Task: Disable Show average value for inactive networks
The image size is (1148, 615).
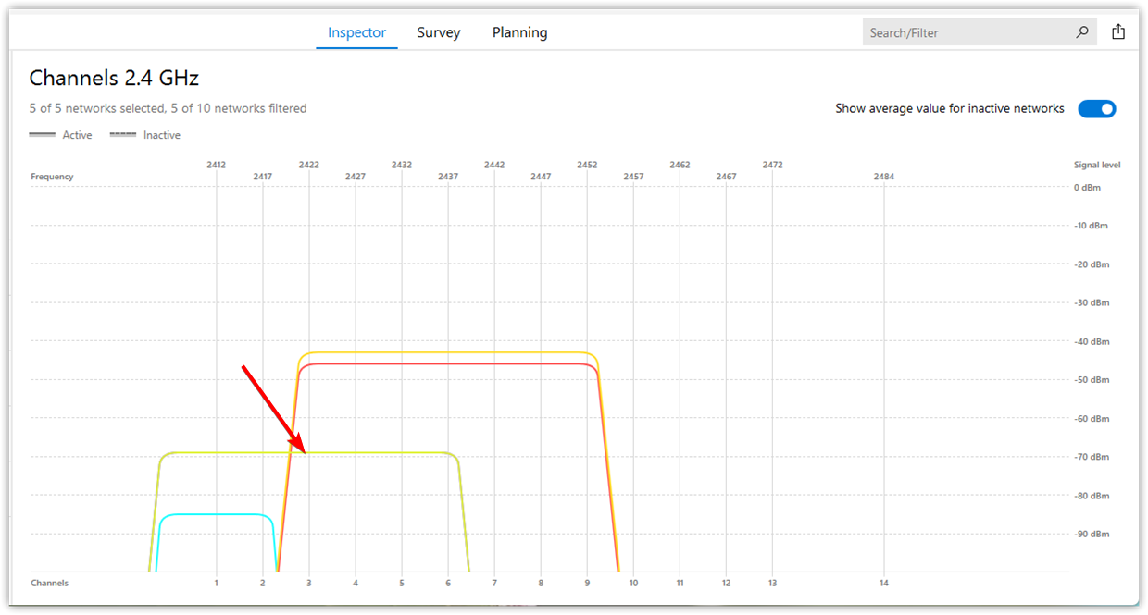Action: (x=1097, y=108)
